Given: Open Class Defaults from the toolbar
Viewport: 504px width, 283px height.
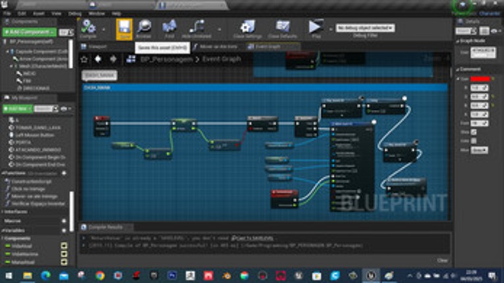Looking at the screenshot, I should [282, 27].
